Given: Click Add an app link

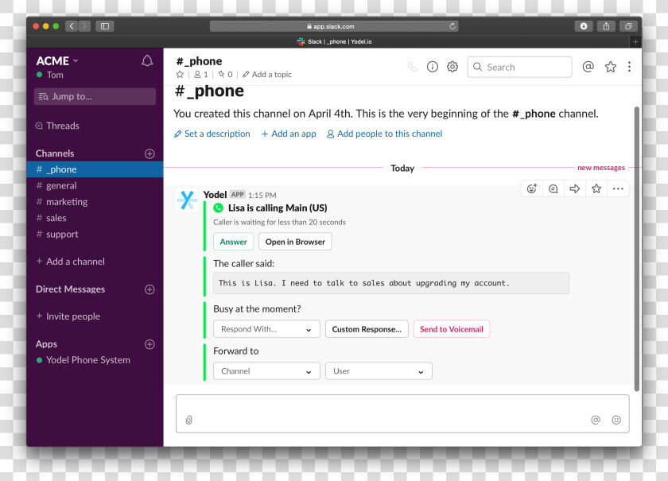Looking at the screenshot, I should coord(289,134).
